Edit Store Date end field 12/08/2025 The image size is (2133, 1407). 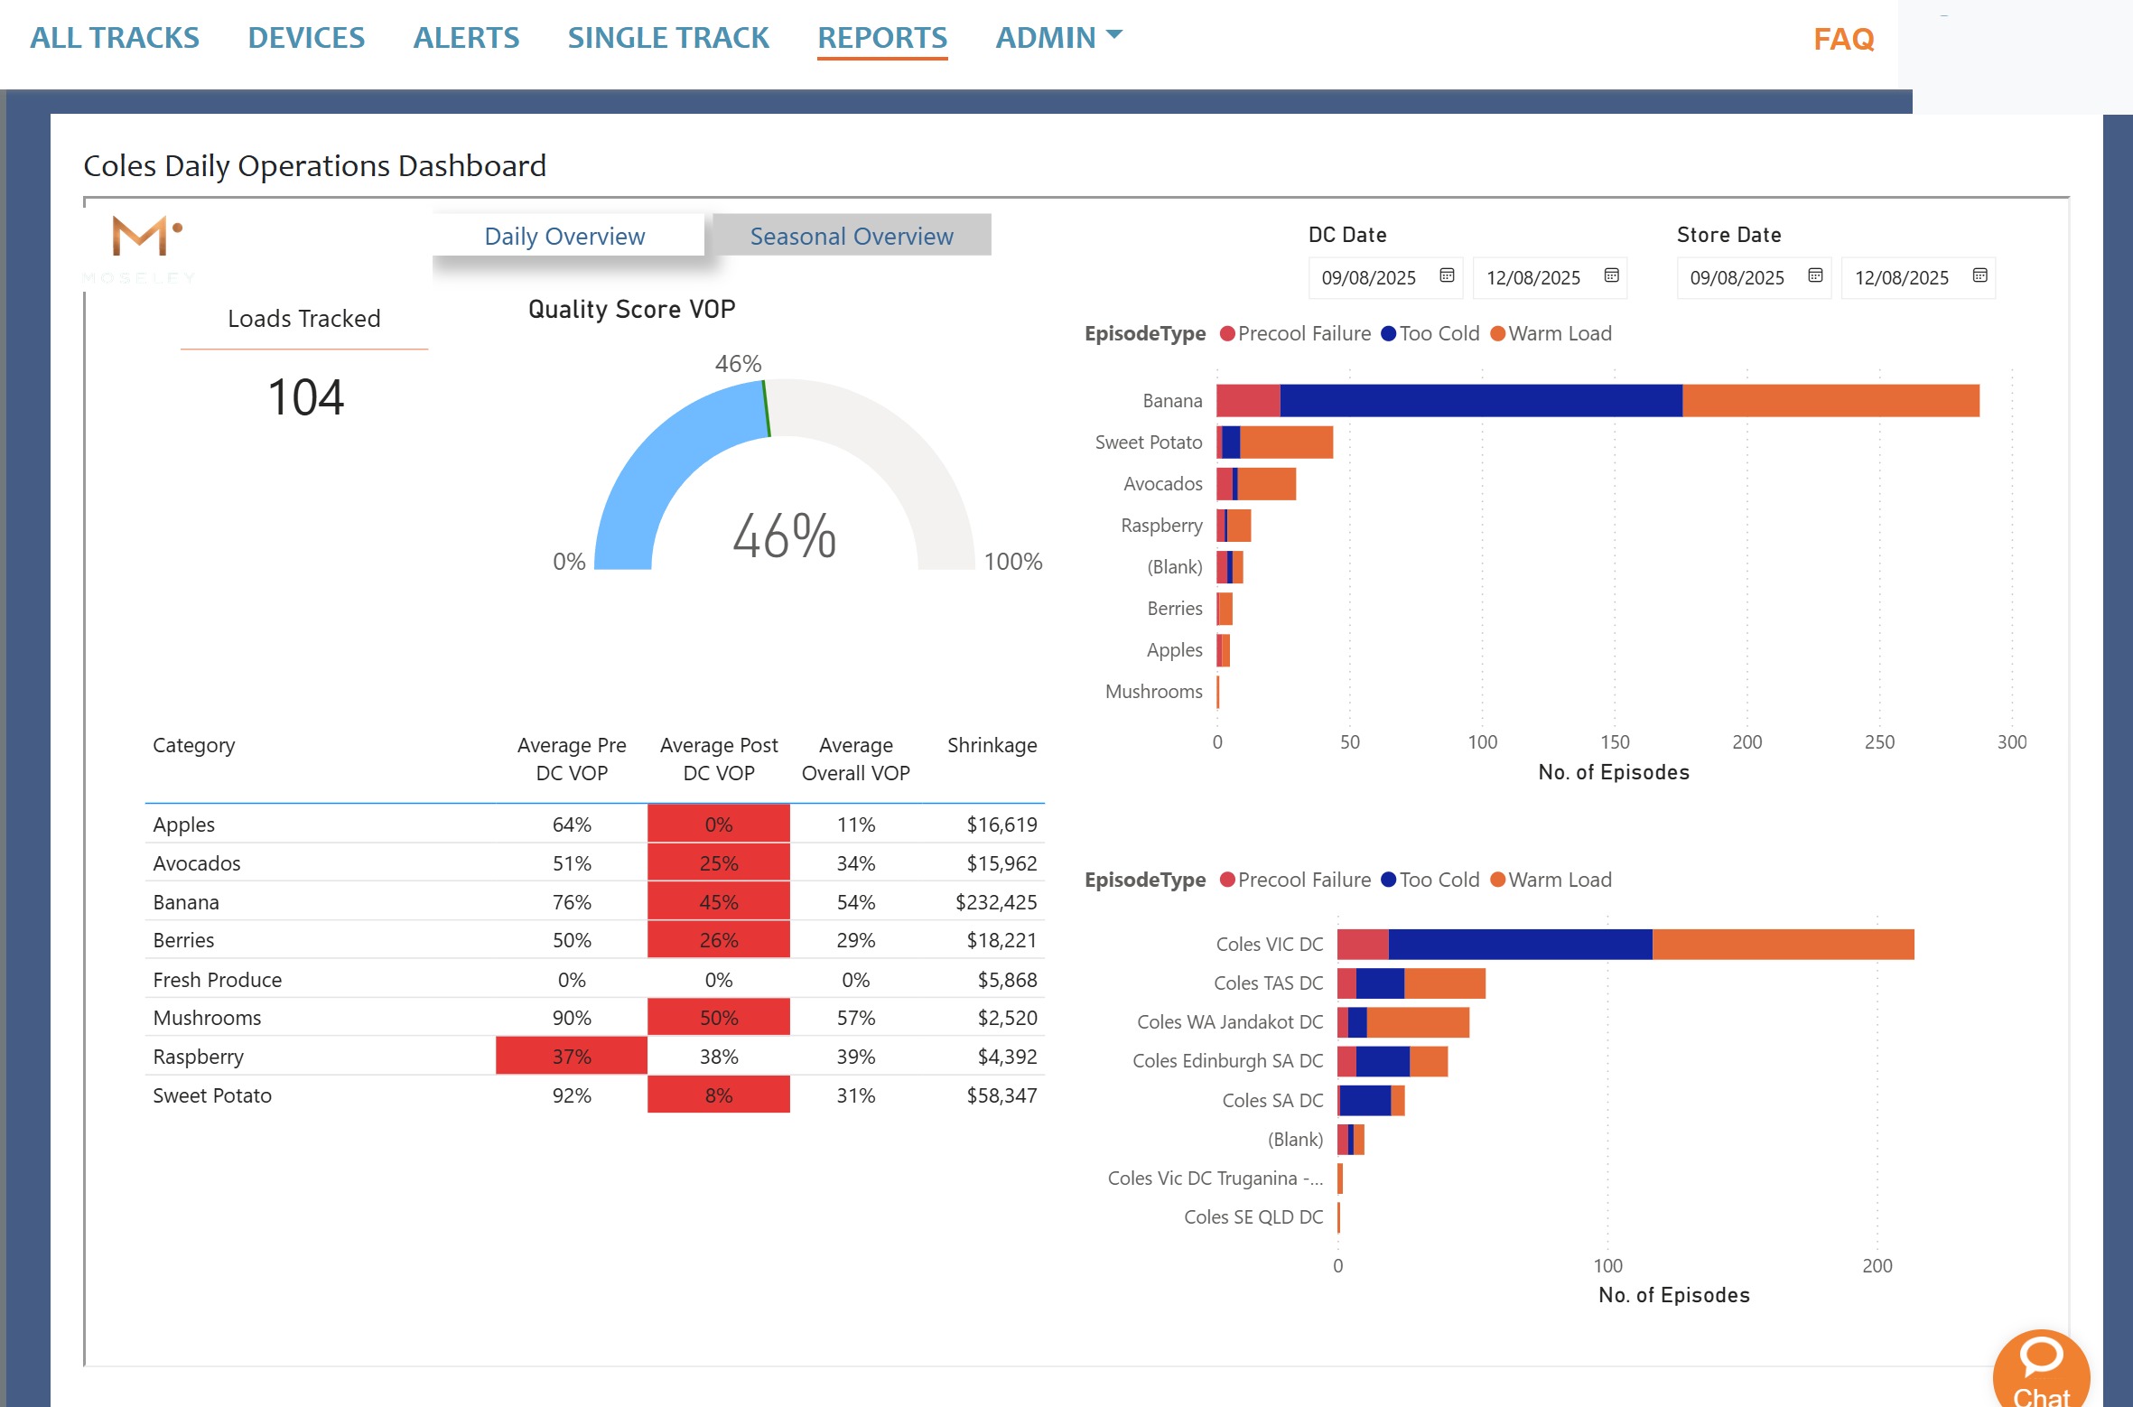[x=1902, y=277]
